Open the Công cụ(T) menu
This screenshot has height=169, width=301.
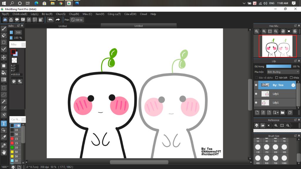tap(114, 14)
